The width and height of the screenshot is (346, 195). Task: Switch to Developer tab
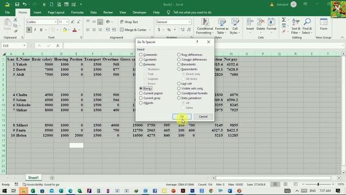139,12
